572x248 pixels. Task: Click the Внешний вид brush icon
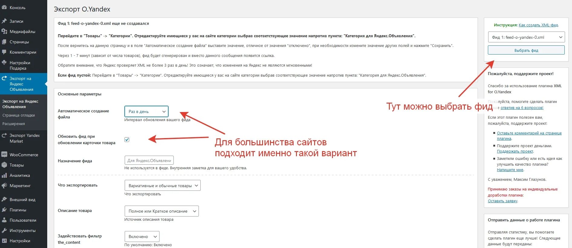(x=4, y=200)
